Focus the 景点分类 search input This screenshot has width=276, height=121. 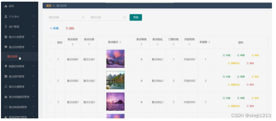108,17
